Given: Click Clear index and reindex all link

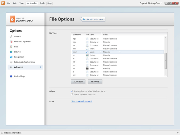Looking at the screenshot, I should tap(81, 101).
